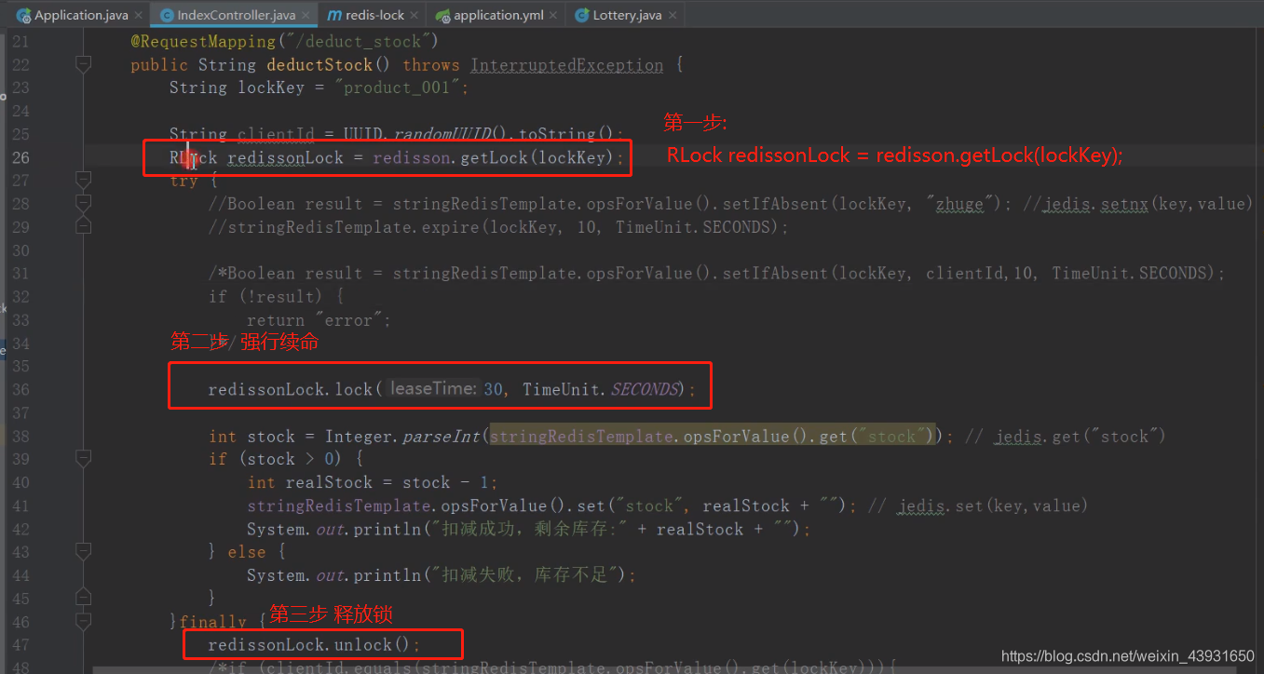This screenshot has height=674, width=1264.
Task: Click the finally keyword on line 46
Action: [212, 623]
